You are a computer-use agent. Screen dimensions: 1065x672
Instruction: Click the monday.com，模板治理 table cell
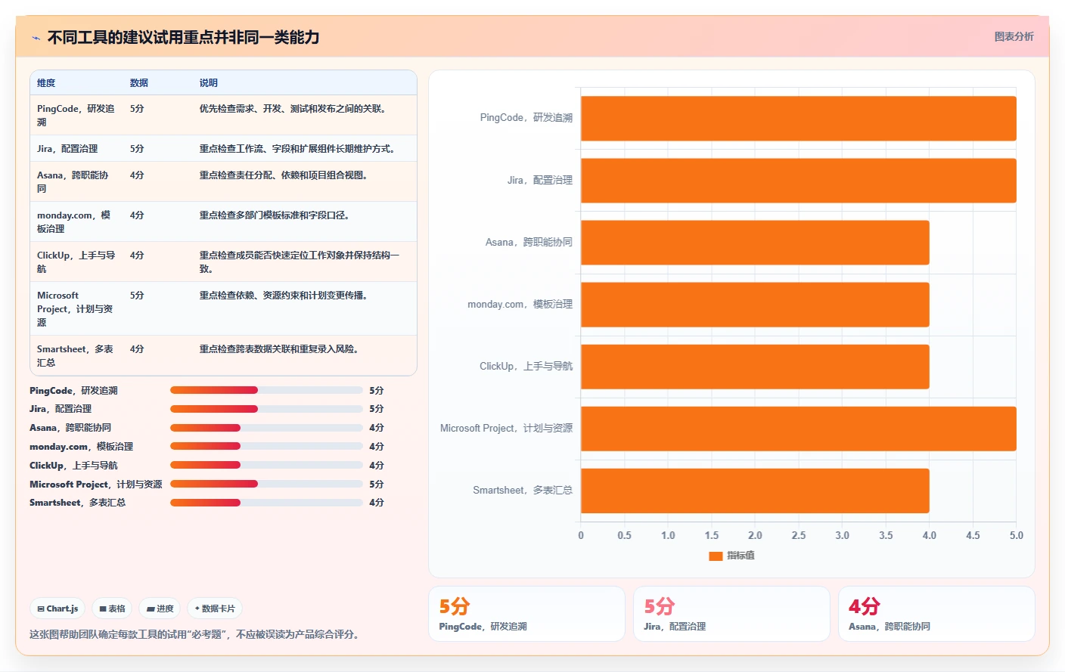[x=75, y=222]
